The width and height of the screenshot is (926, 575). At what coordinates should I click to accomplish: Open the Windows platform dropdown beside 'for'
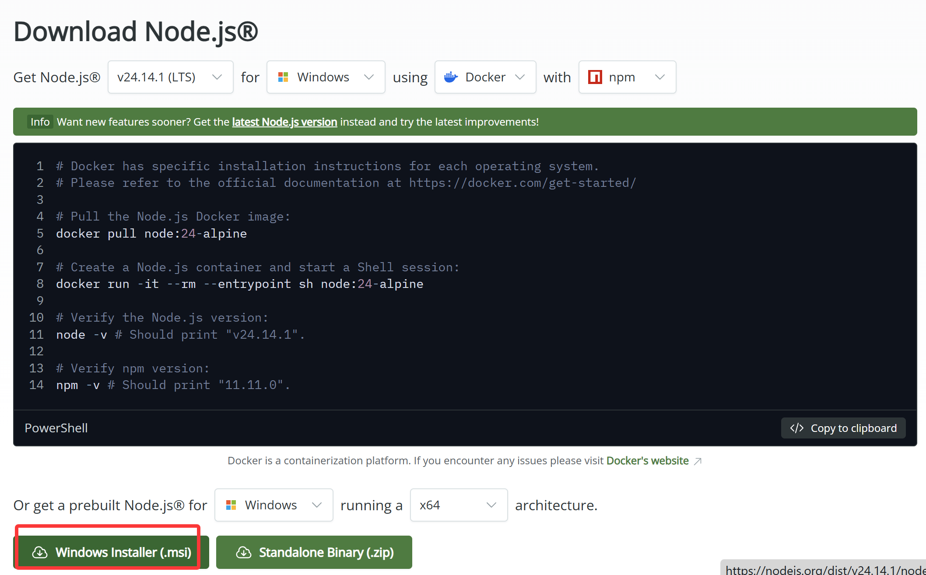tap(326, 77)
